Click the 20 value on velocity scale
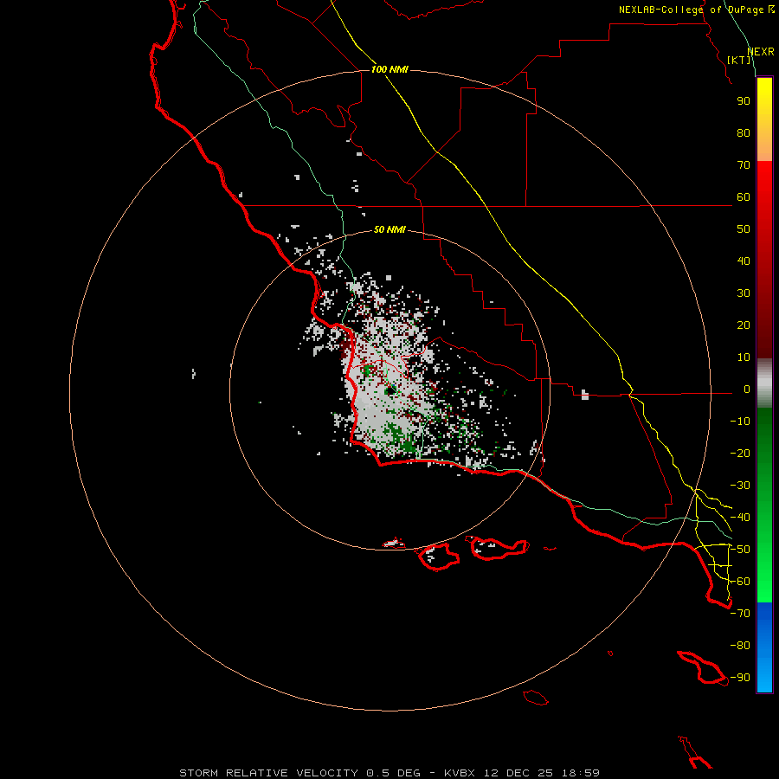Image resolution: width=779 pixels, height=779 pixels. 744,325
